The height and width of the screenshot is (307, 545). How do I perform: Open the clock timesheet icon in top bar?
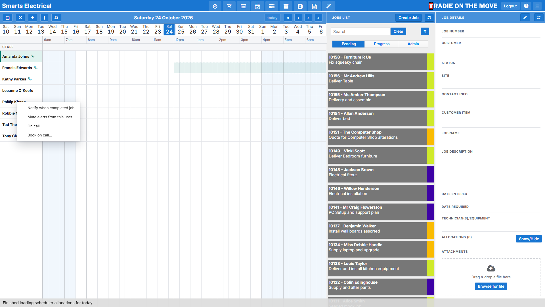[x=215, y=6]
